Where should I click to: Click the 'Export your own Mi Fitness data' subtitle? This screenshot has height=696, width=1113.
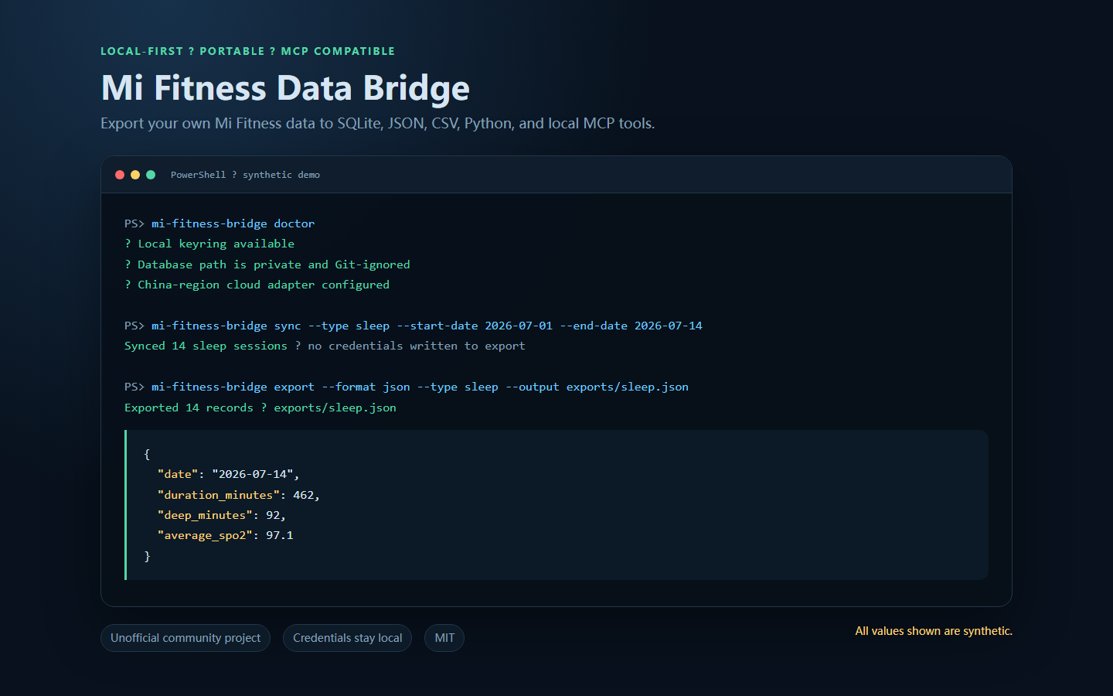[377, 124]
